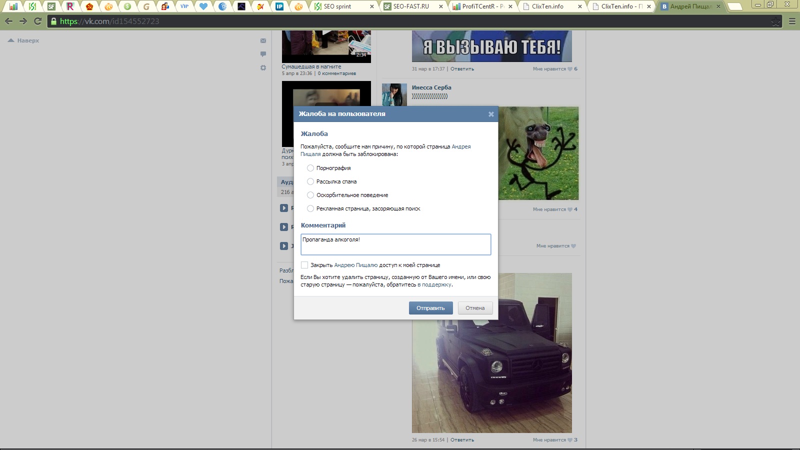Play the third audio track in the list

click(284, 246)
